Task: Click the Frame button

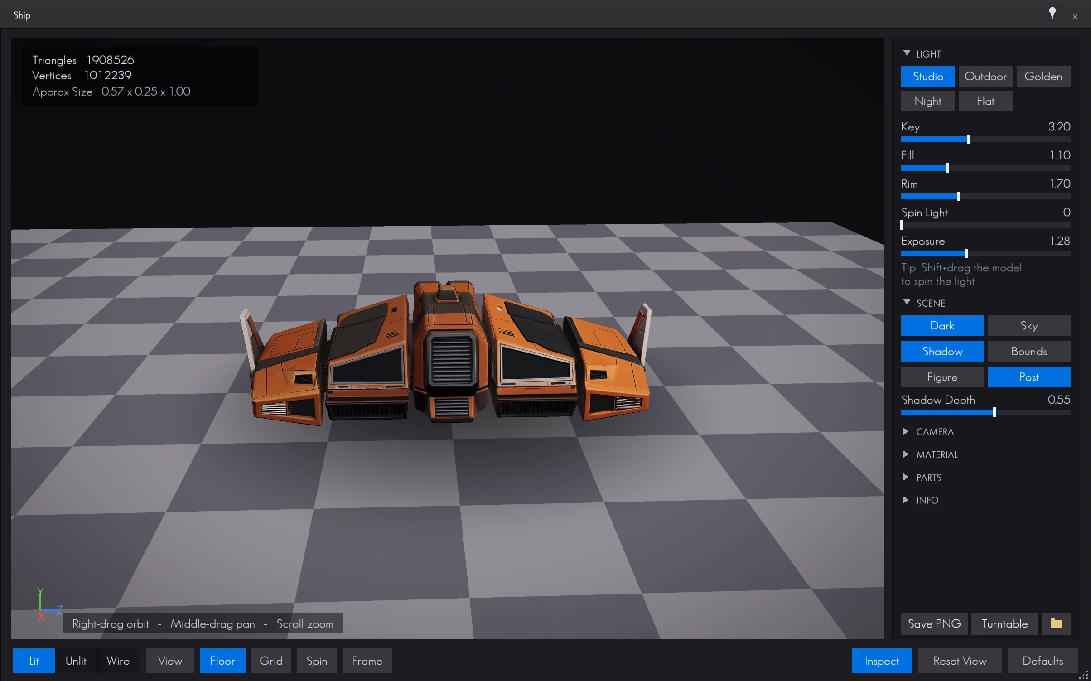Action: click(x=367, y=661)
